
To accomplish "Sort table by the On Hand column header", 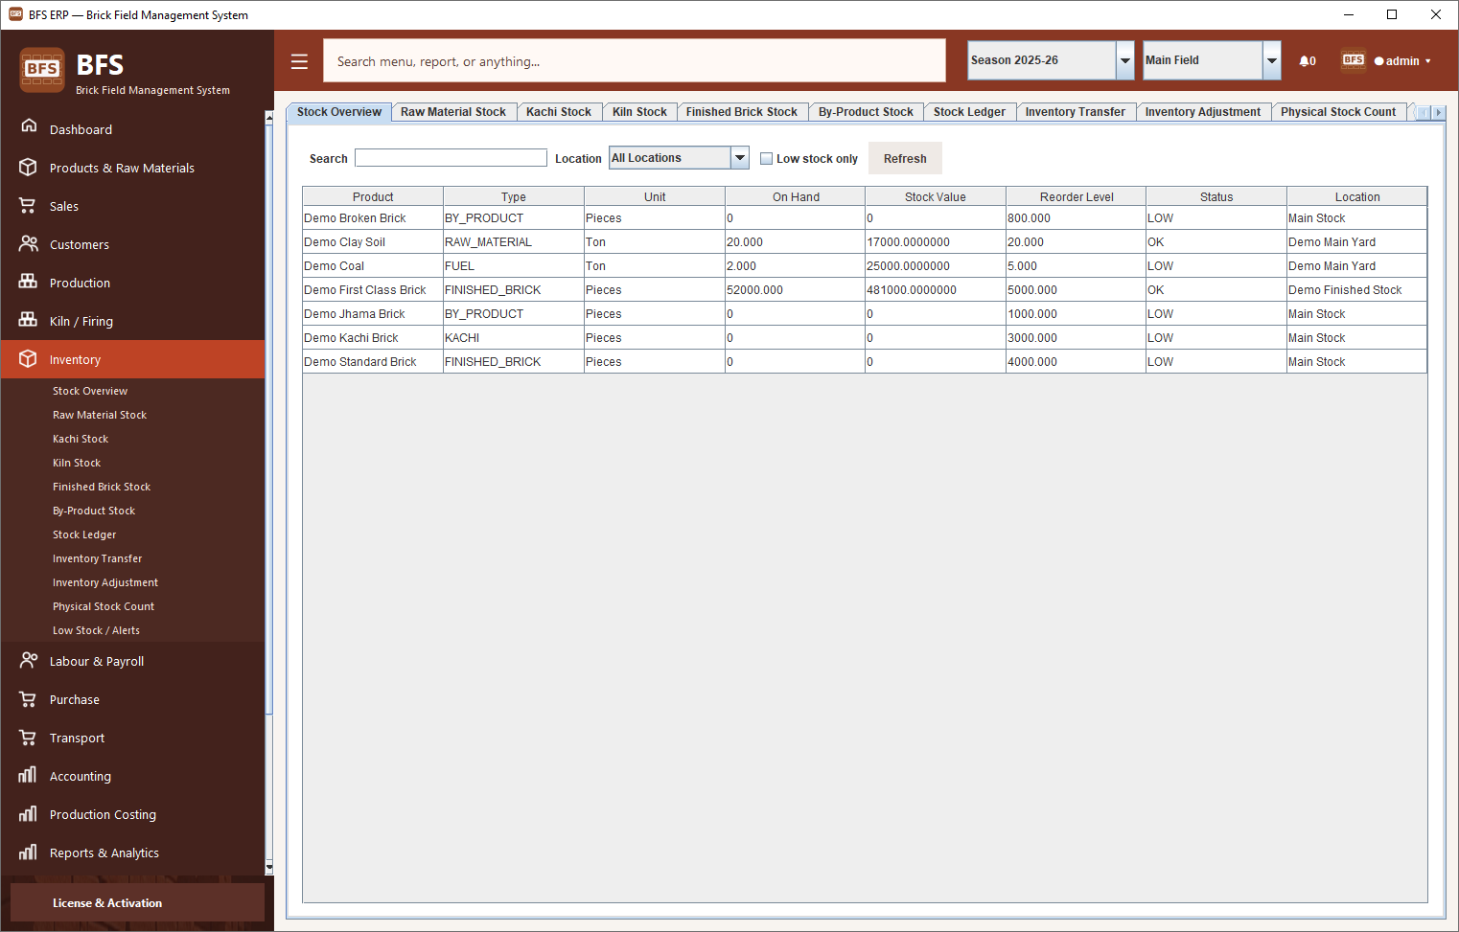I will pyautogui.click(x=796, y=197).
